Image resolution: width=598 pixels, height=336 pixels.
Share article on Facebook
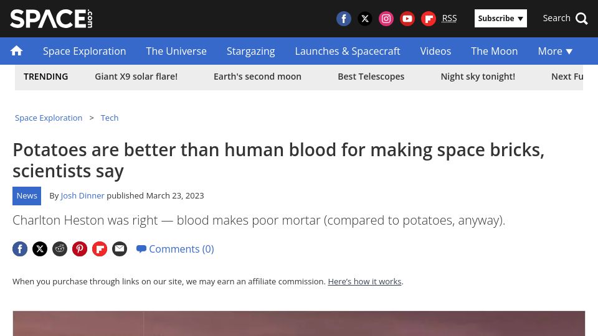click(20, 249)
